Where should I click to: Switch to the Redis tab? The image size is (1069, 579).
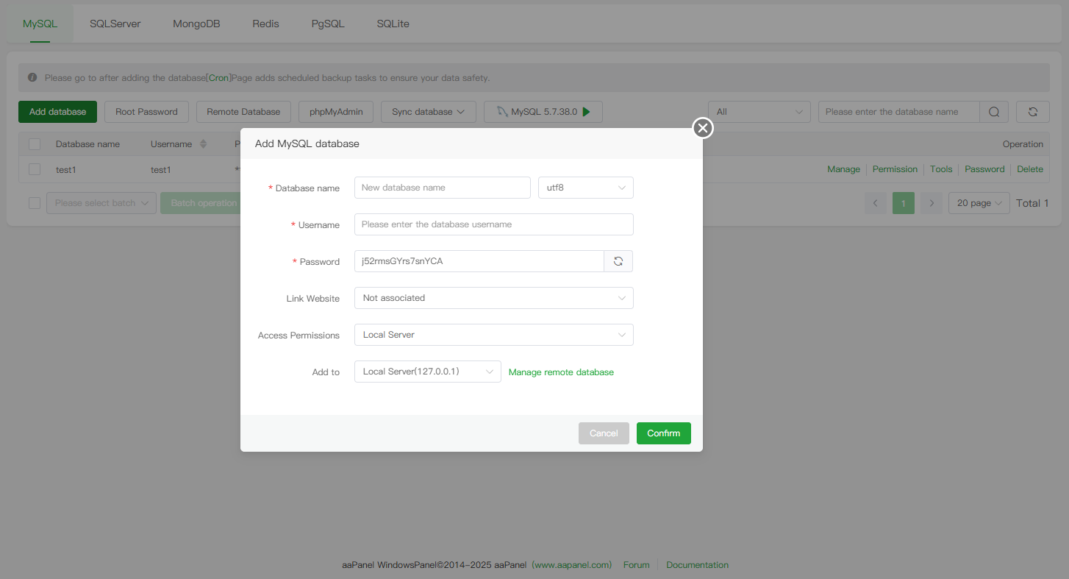click(x=265, y=24)
